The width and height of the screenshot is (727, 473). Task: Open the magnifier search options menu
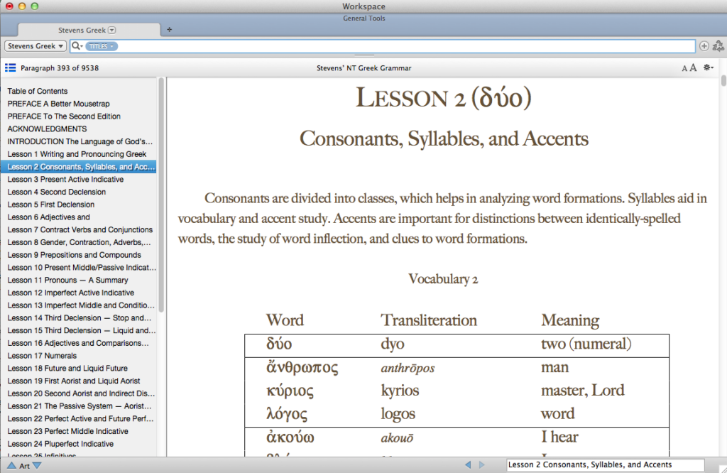[77, 46]
